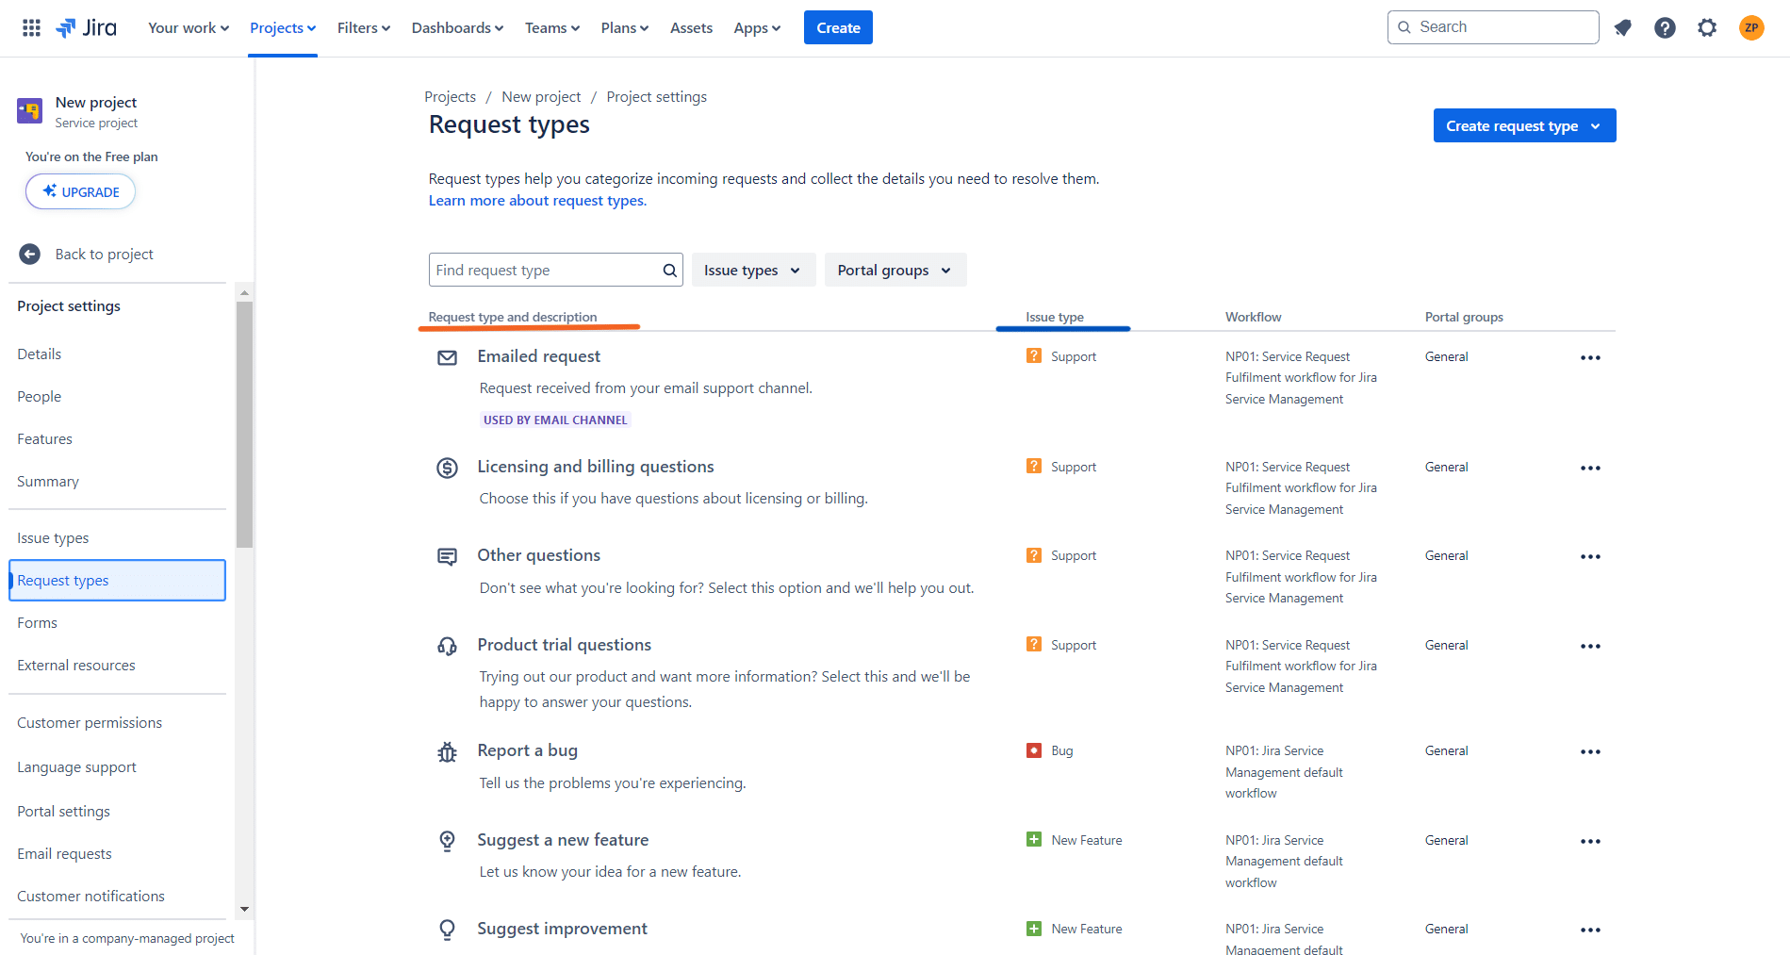
Task: Expand the Teams menu
Action: click(552, 27)
